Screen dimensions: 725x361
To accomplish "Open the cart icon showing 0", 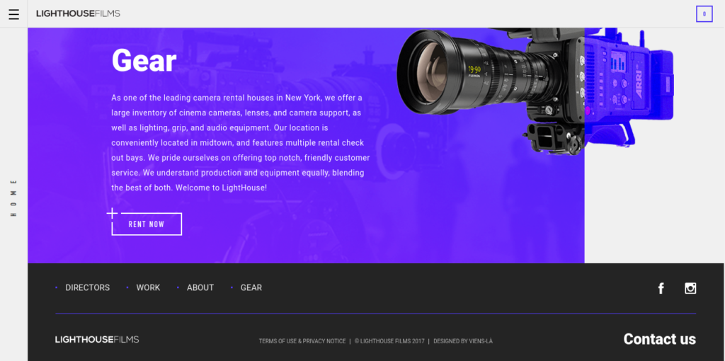I will click(704, 14).
